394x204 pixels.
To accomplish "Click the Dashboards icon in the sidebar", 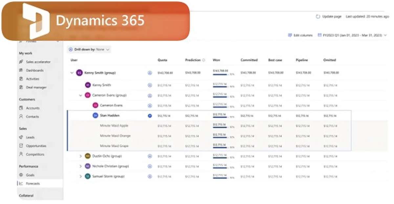I will click(21, 70).
